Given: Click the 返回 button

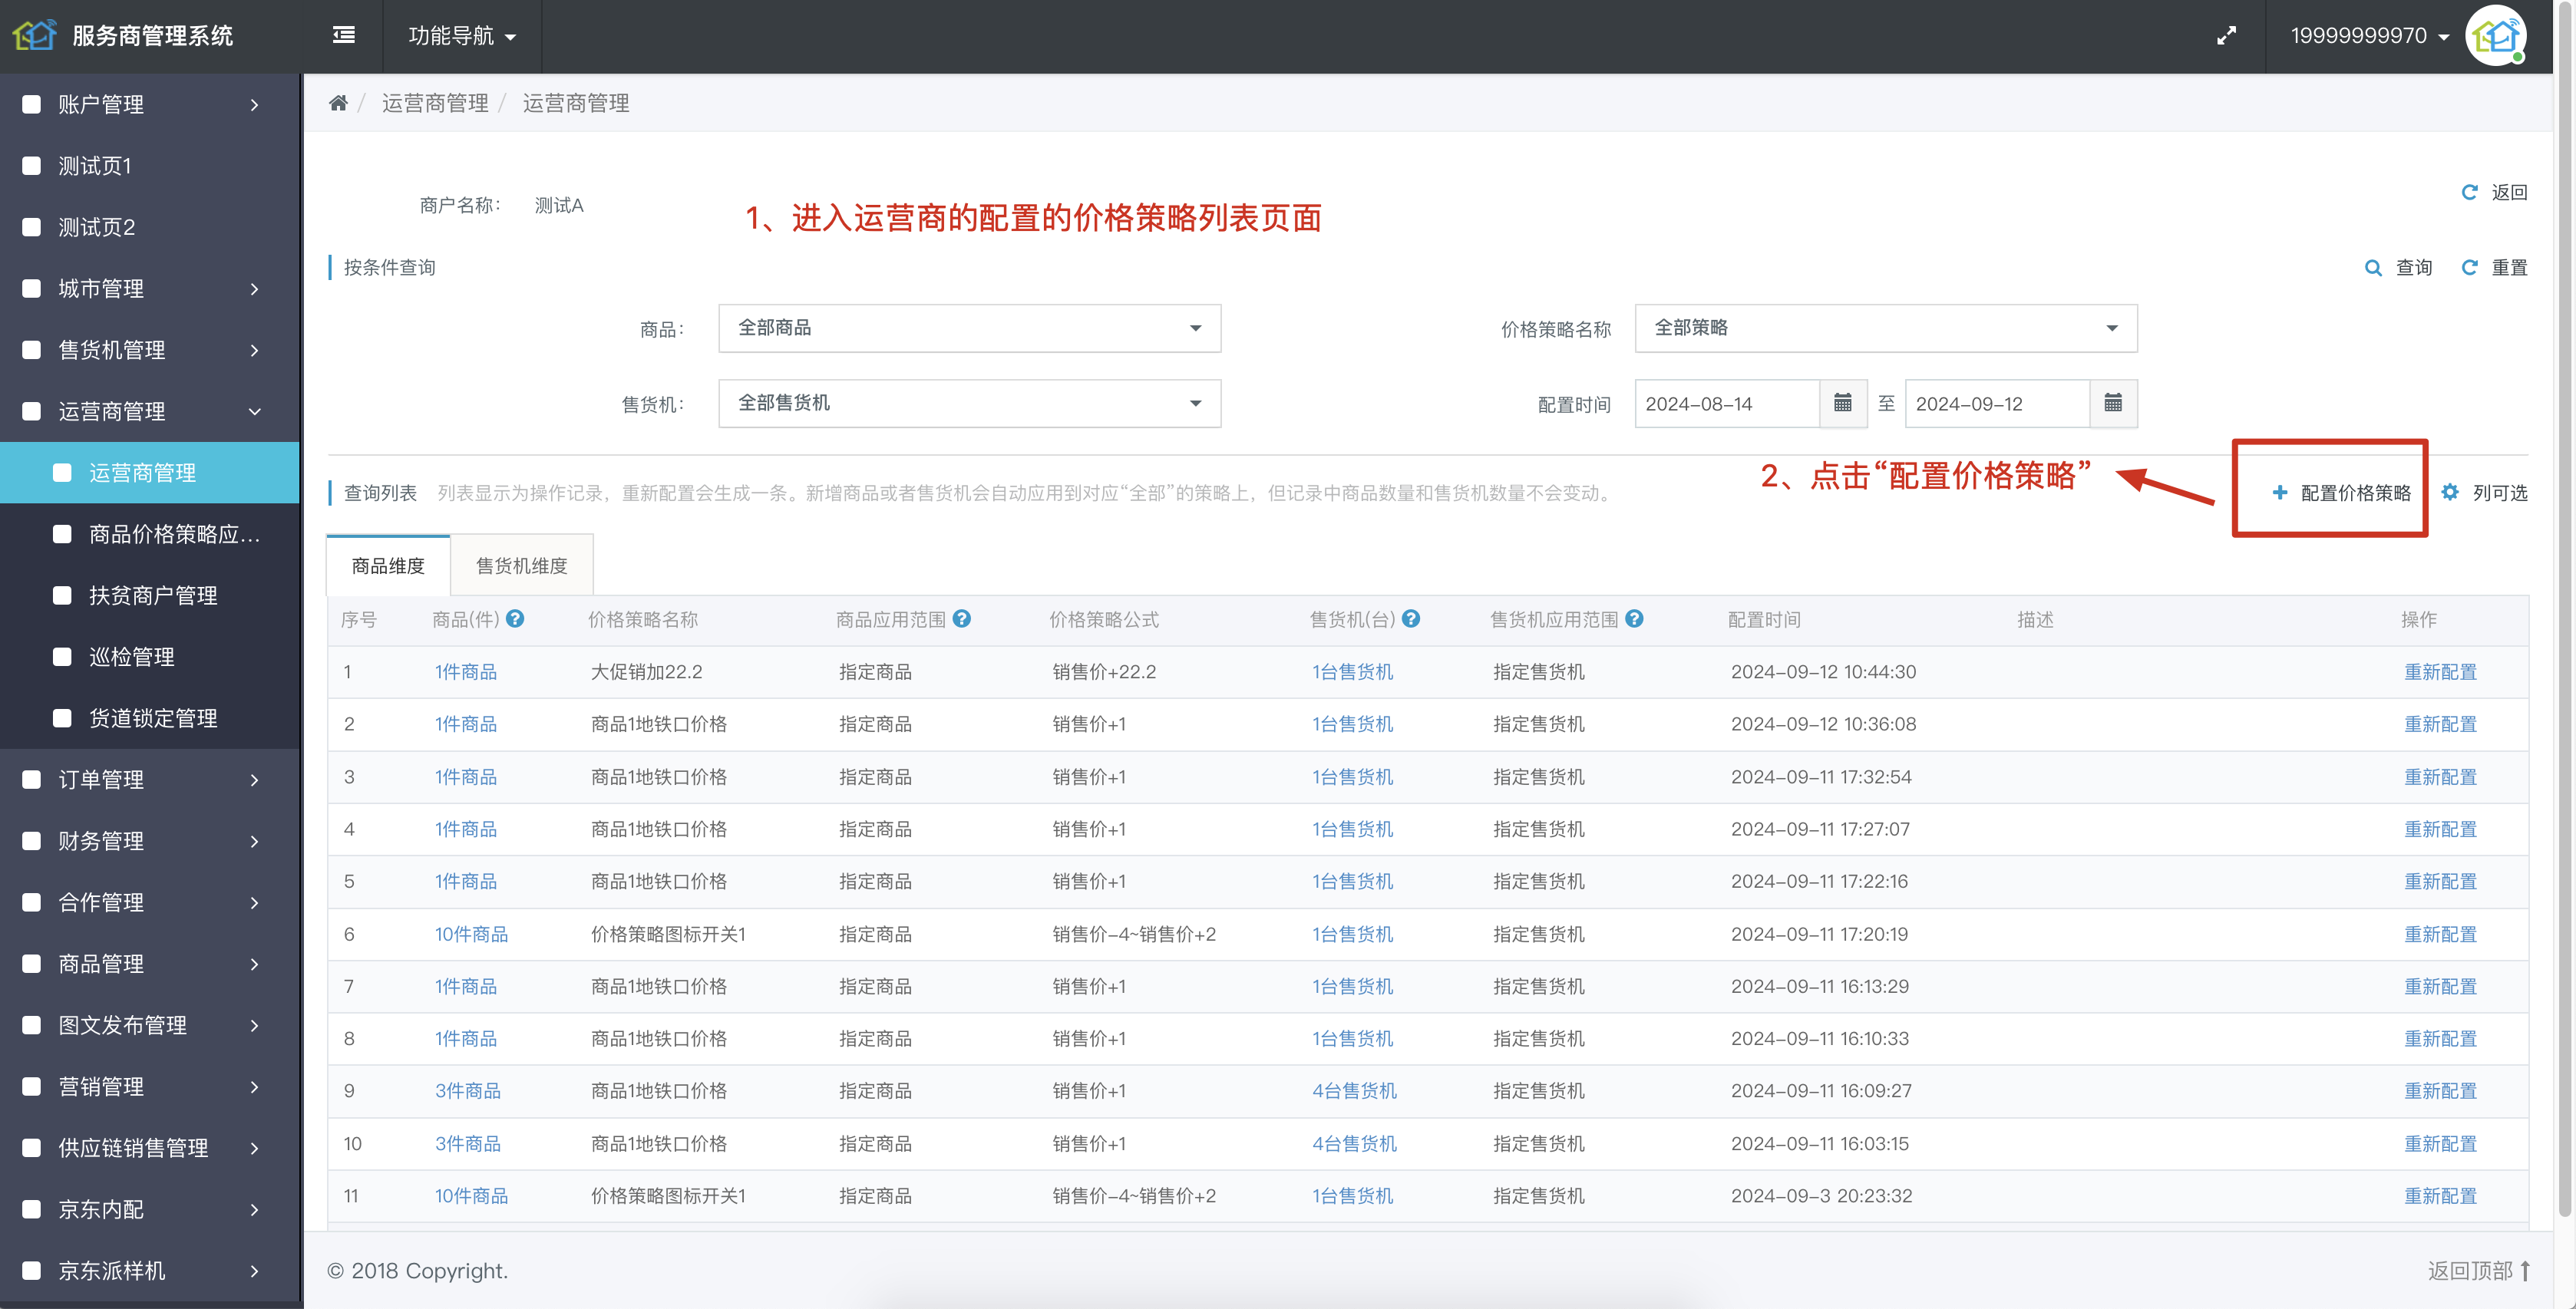Looking at the screenshot, I should pos(2494,192).
